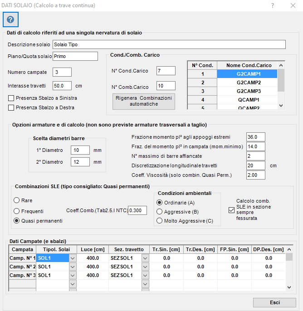The image size is (303, 311).
Task: Click the title bar question mark help
Action: coord(273,5)
